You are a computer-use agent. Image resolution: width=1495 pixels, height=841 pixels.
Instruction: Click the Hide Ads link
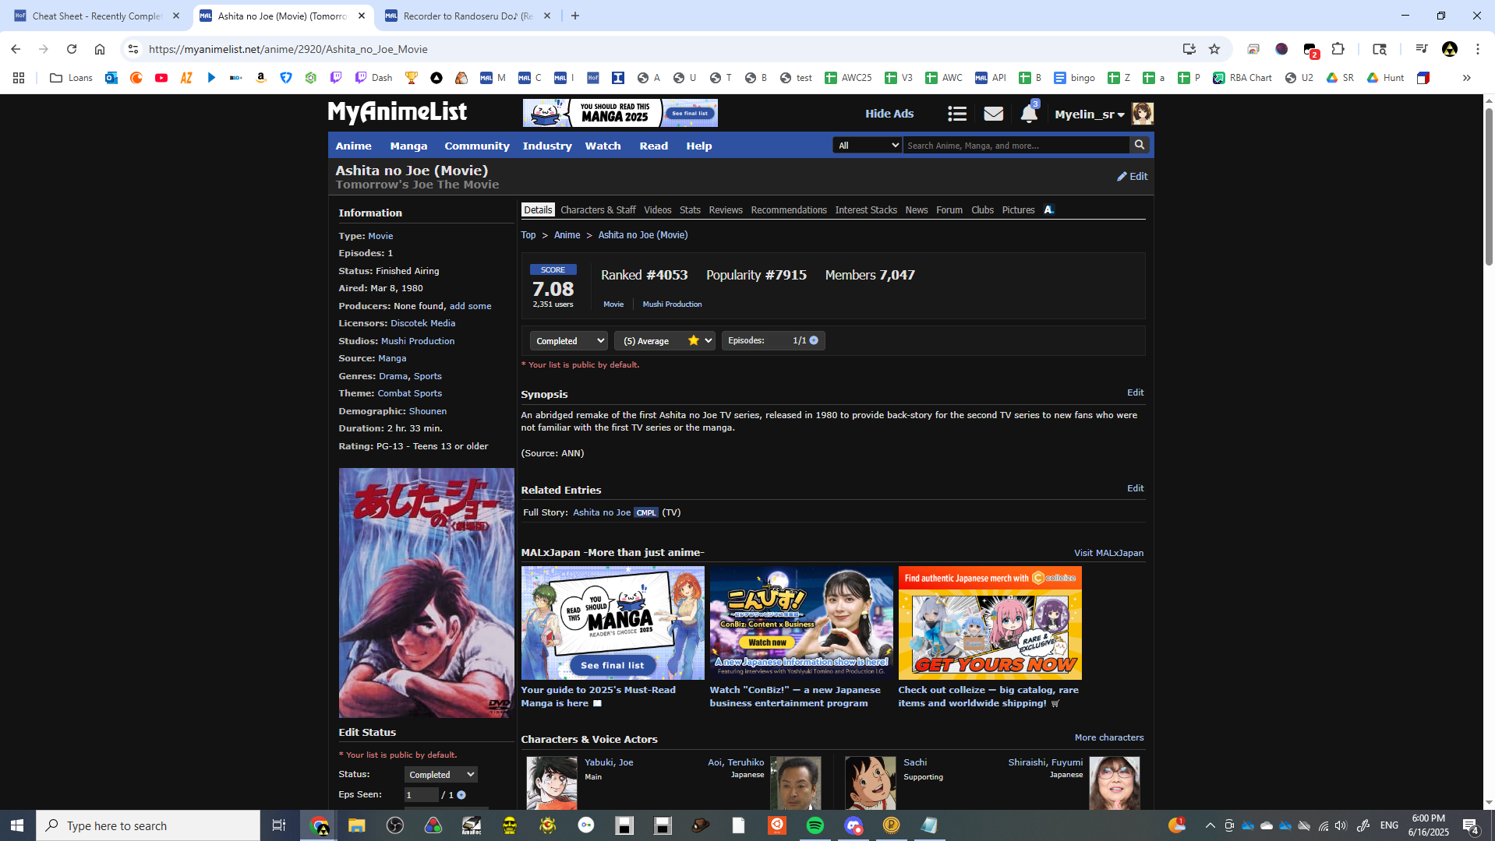[889, 114]
